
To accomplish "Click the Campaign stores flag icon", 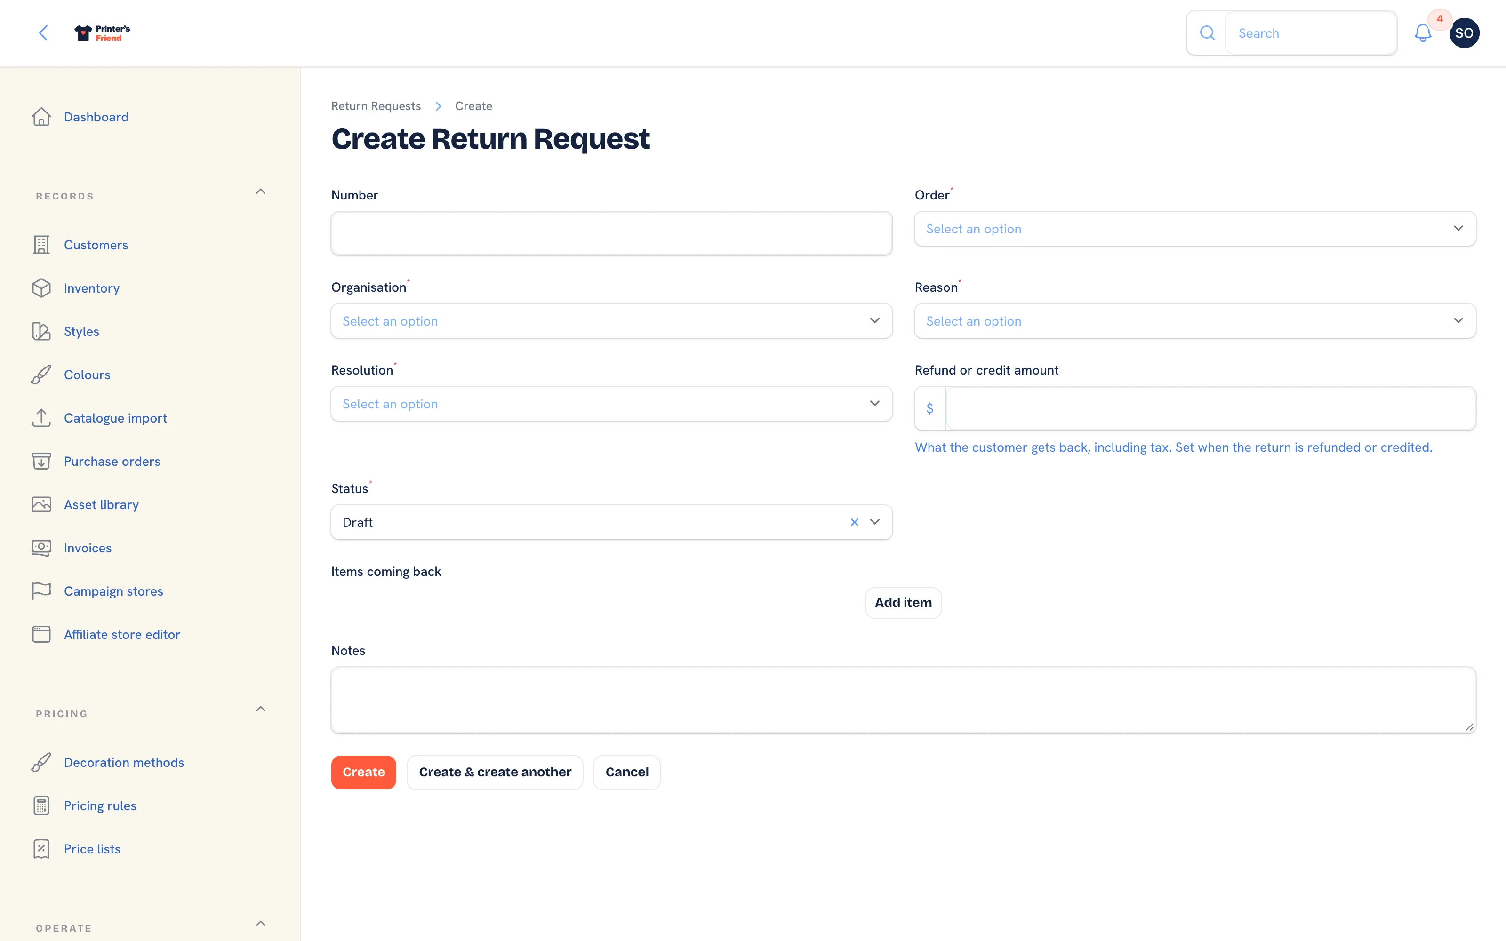I will 41,590.
